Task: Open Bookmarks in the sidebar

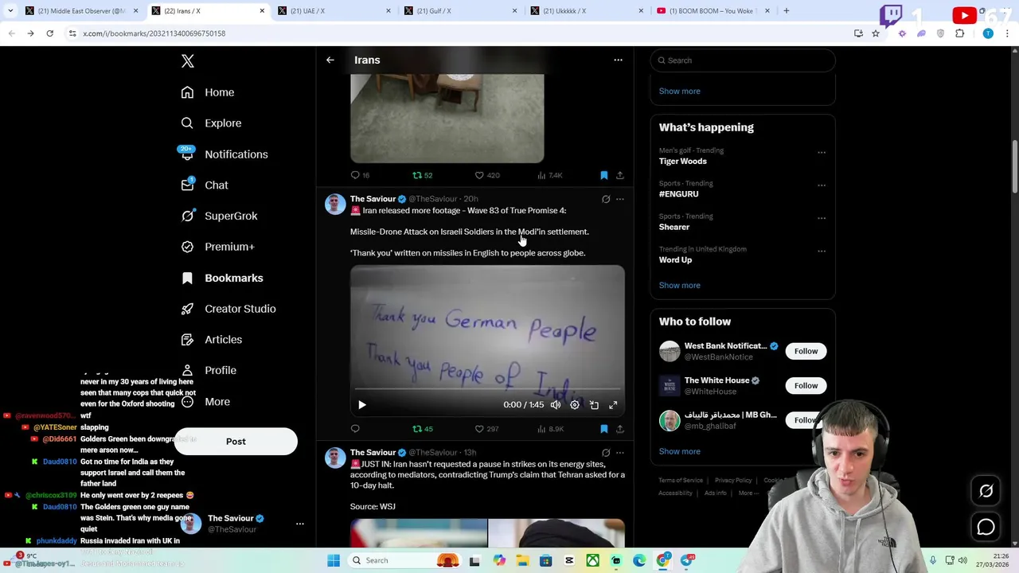Action: pyautogui.click(x=222, y=278)
